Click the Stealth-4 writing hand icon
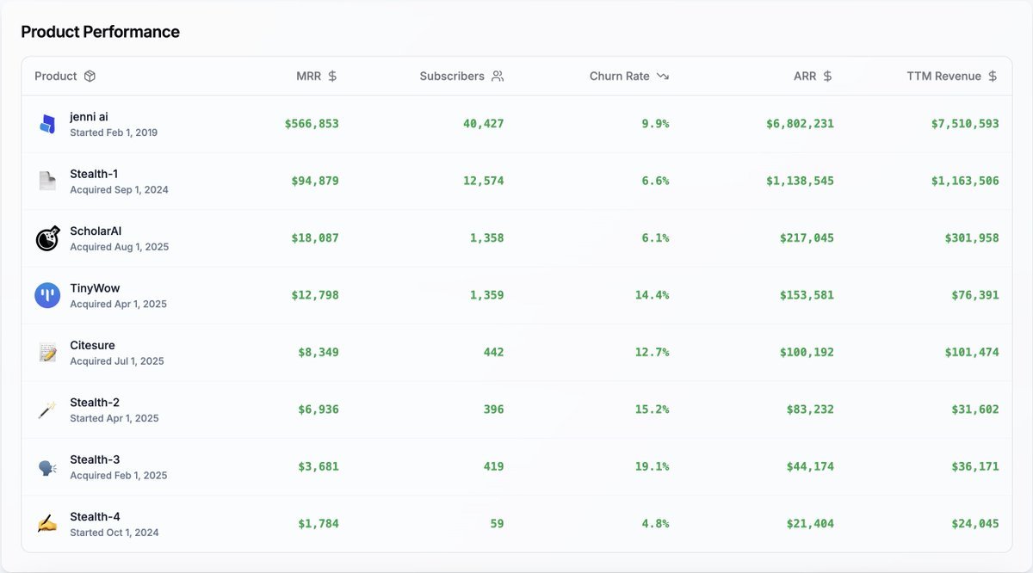 click(x=47, y=523)
